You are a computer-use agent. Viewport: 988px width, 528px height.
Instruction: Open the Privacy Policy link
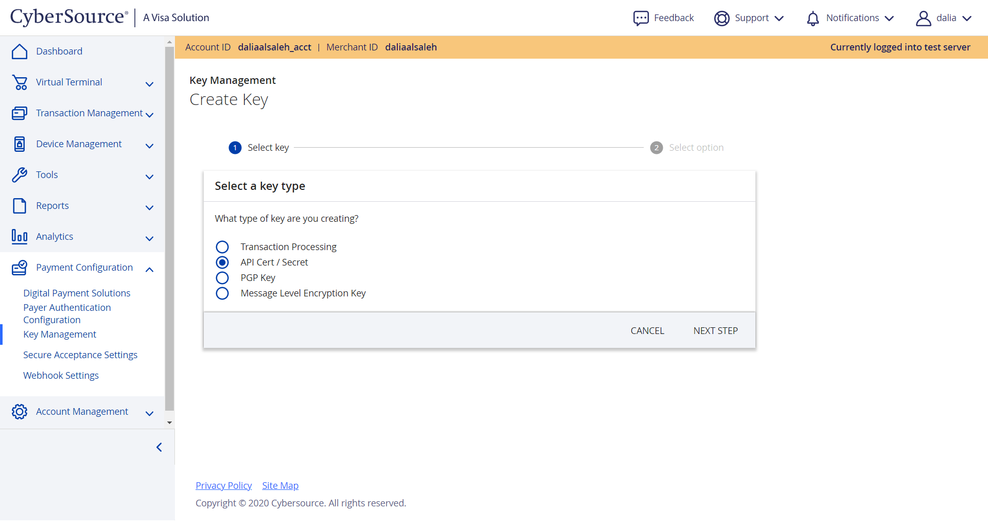[223, 486]
